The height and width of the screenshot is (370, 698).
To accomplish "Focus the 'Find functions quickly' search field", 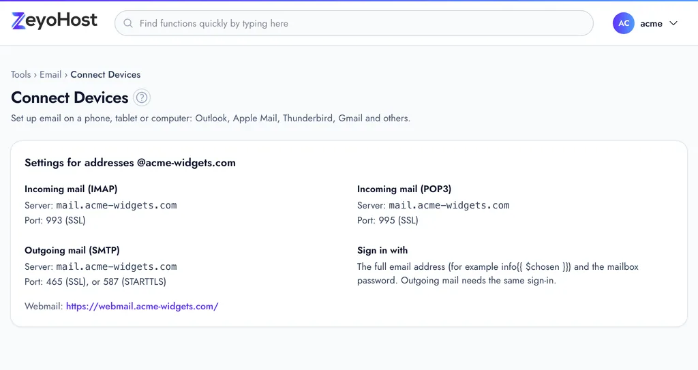I will coord(354,23).
